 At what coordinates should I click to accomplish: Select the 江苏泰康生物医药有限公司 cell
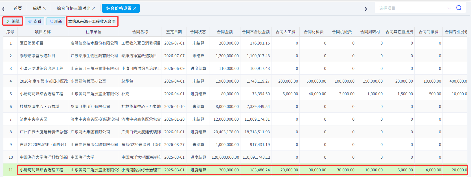tap(93, 56)
